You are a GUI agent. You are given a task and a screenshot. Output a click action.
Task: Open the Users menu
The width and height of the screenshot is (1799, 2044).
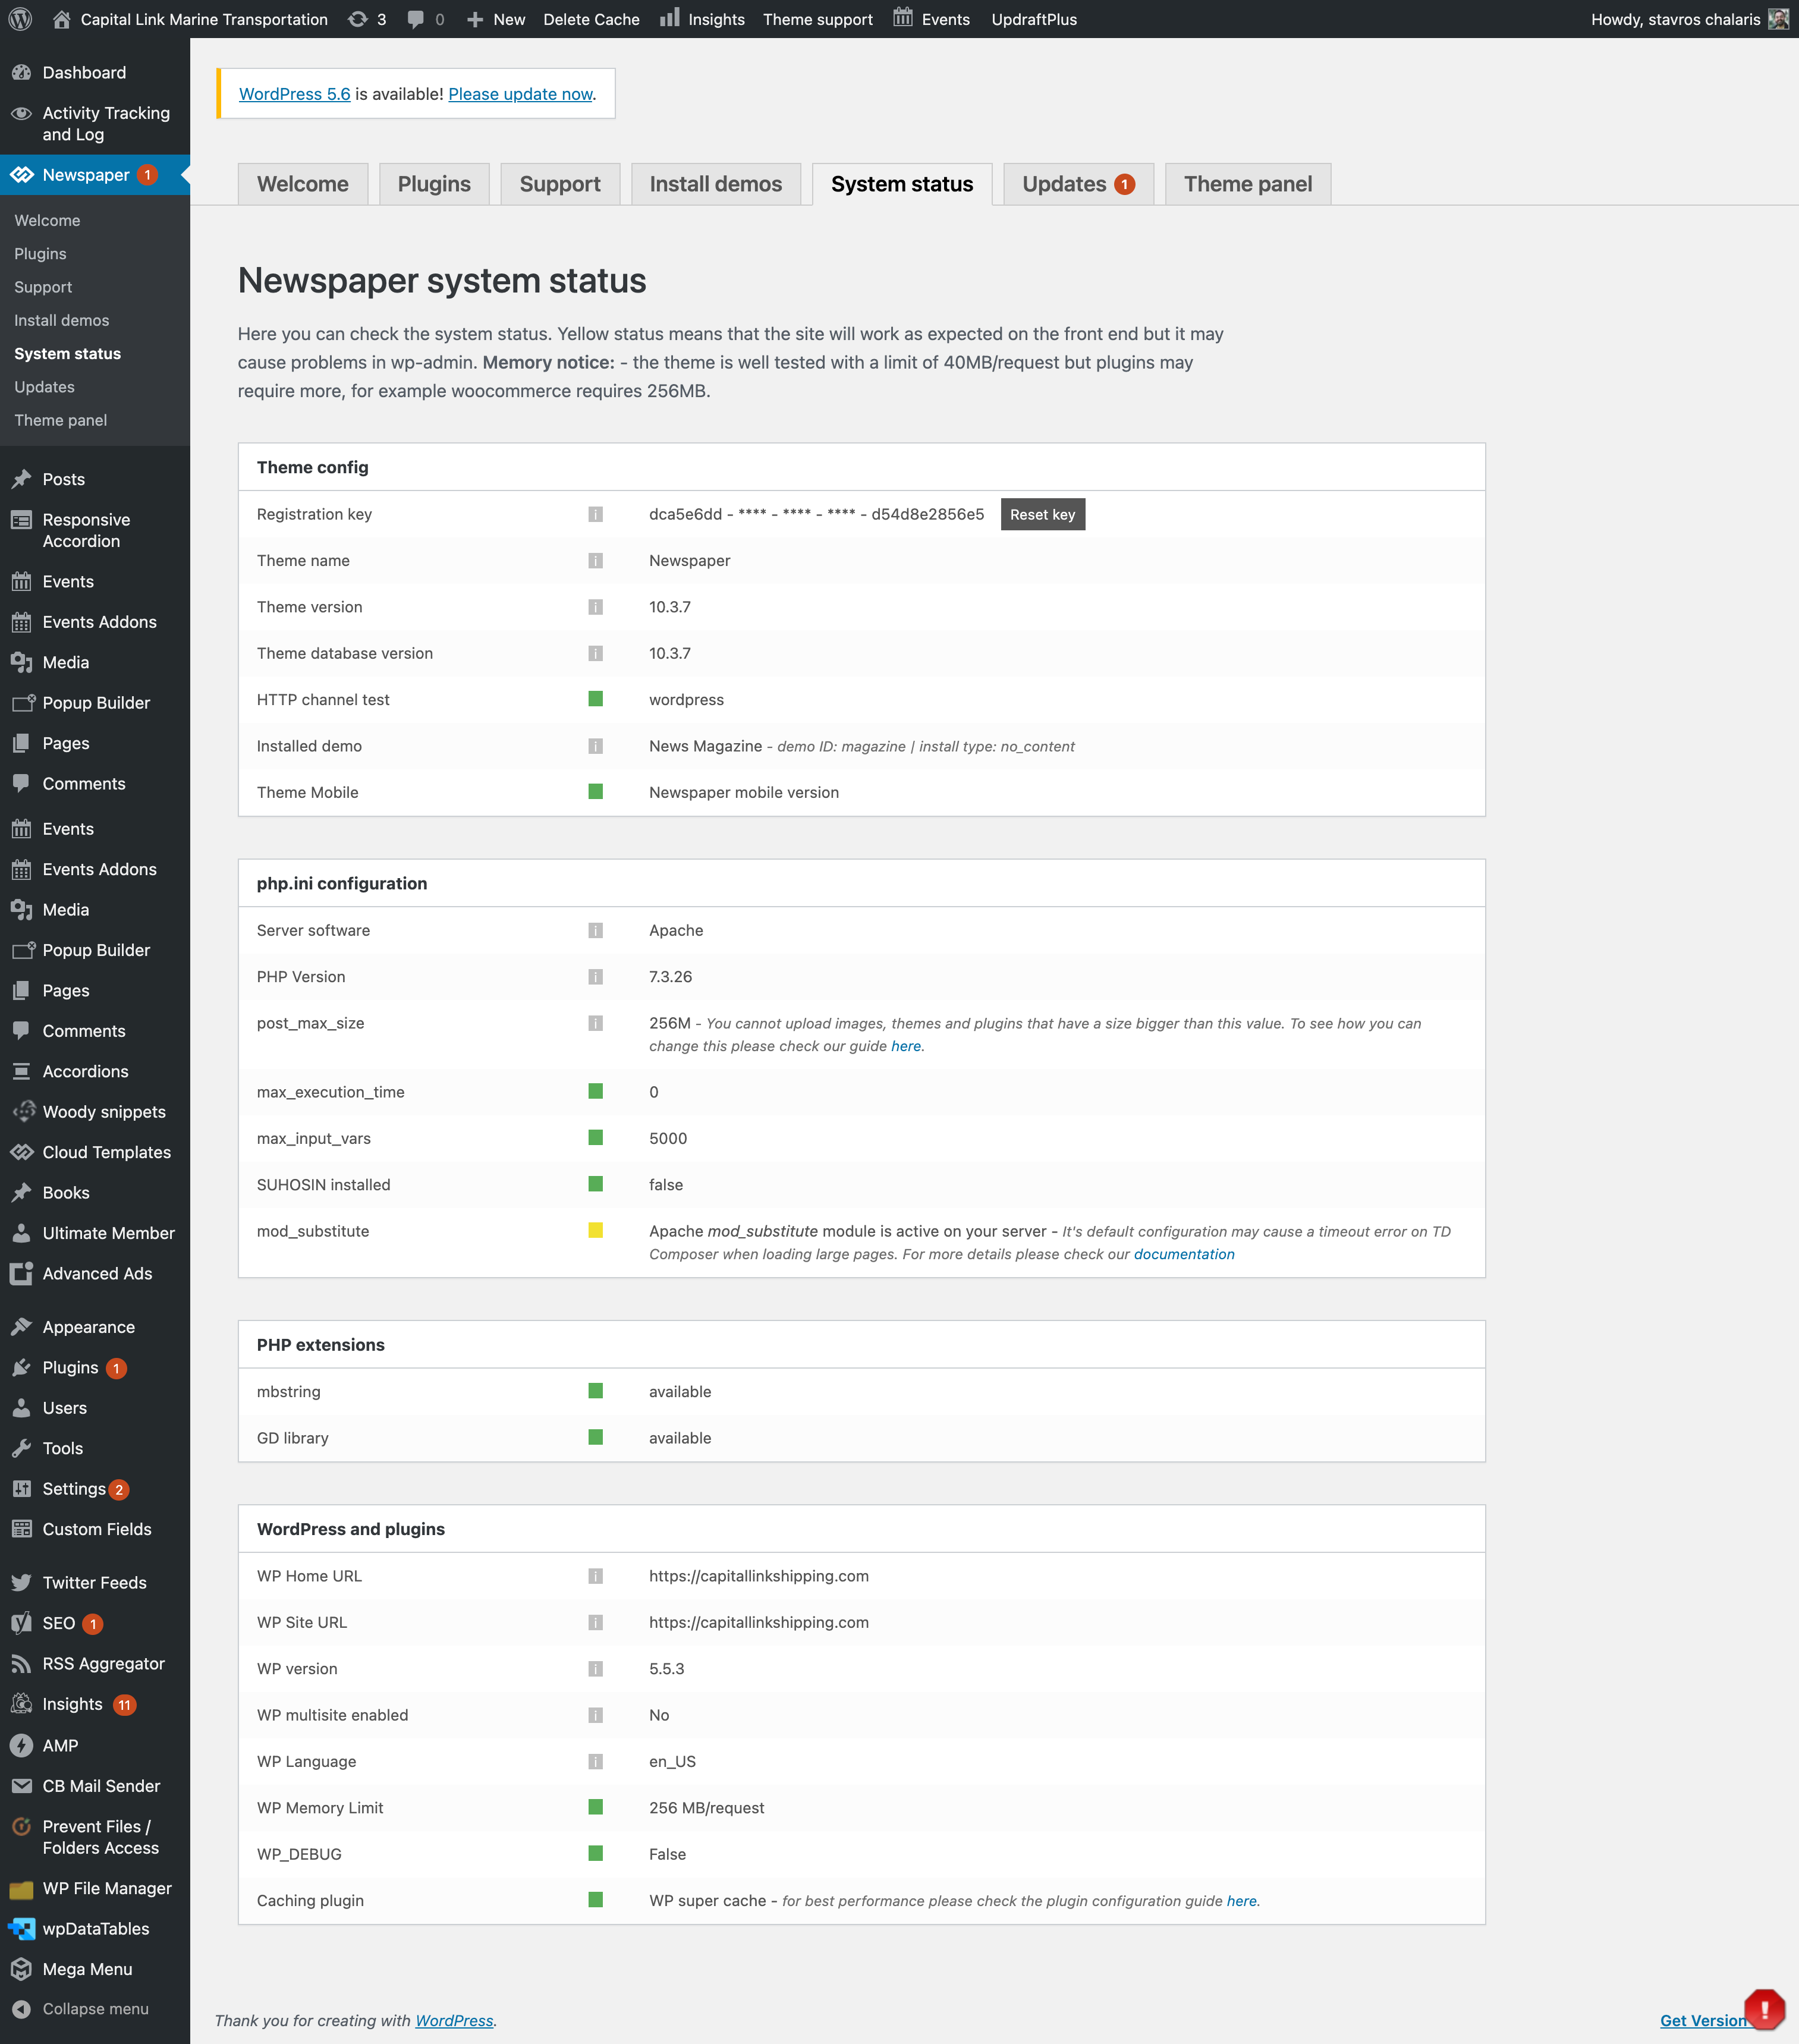[95, 1408]
